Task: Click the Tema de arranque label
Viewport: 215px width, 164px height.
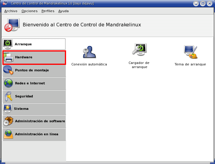Action: [190, 64]
